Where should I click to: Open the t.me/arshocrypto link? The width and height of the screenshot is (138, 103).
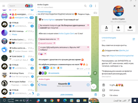click(x=109, y=38)
